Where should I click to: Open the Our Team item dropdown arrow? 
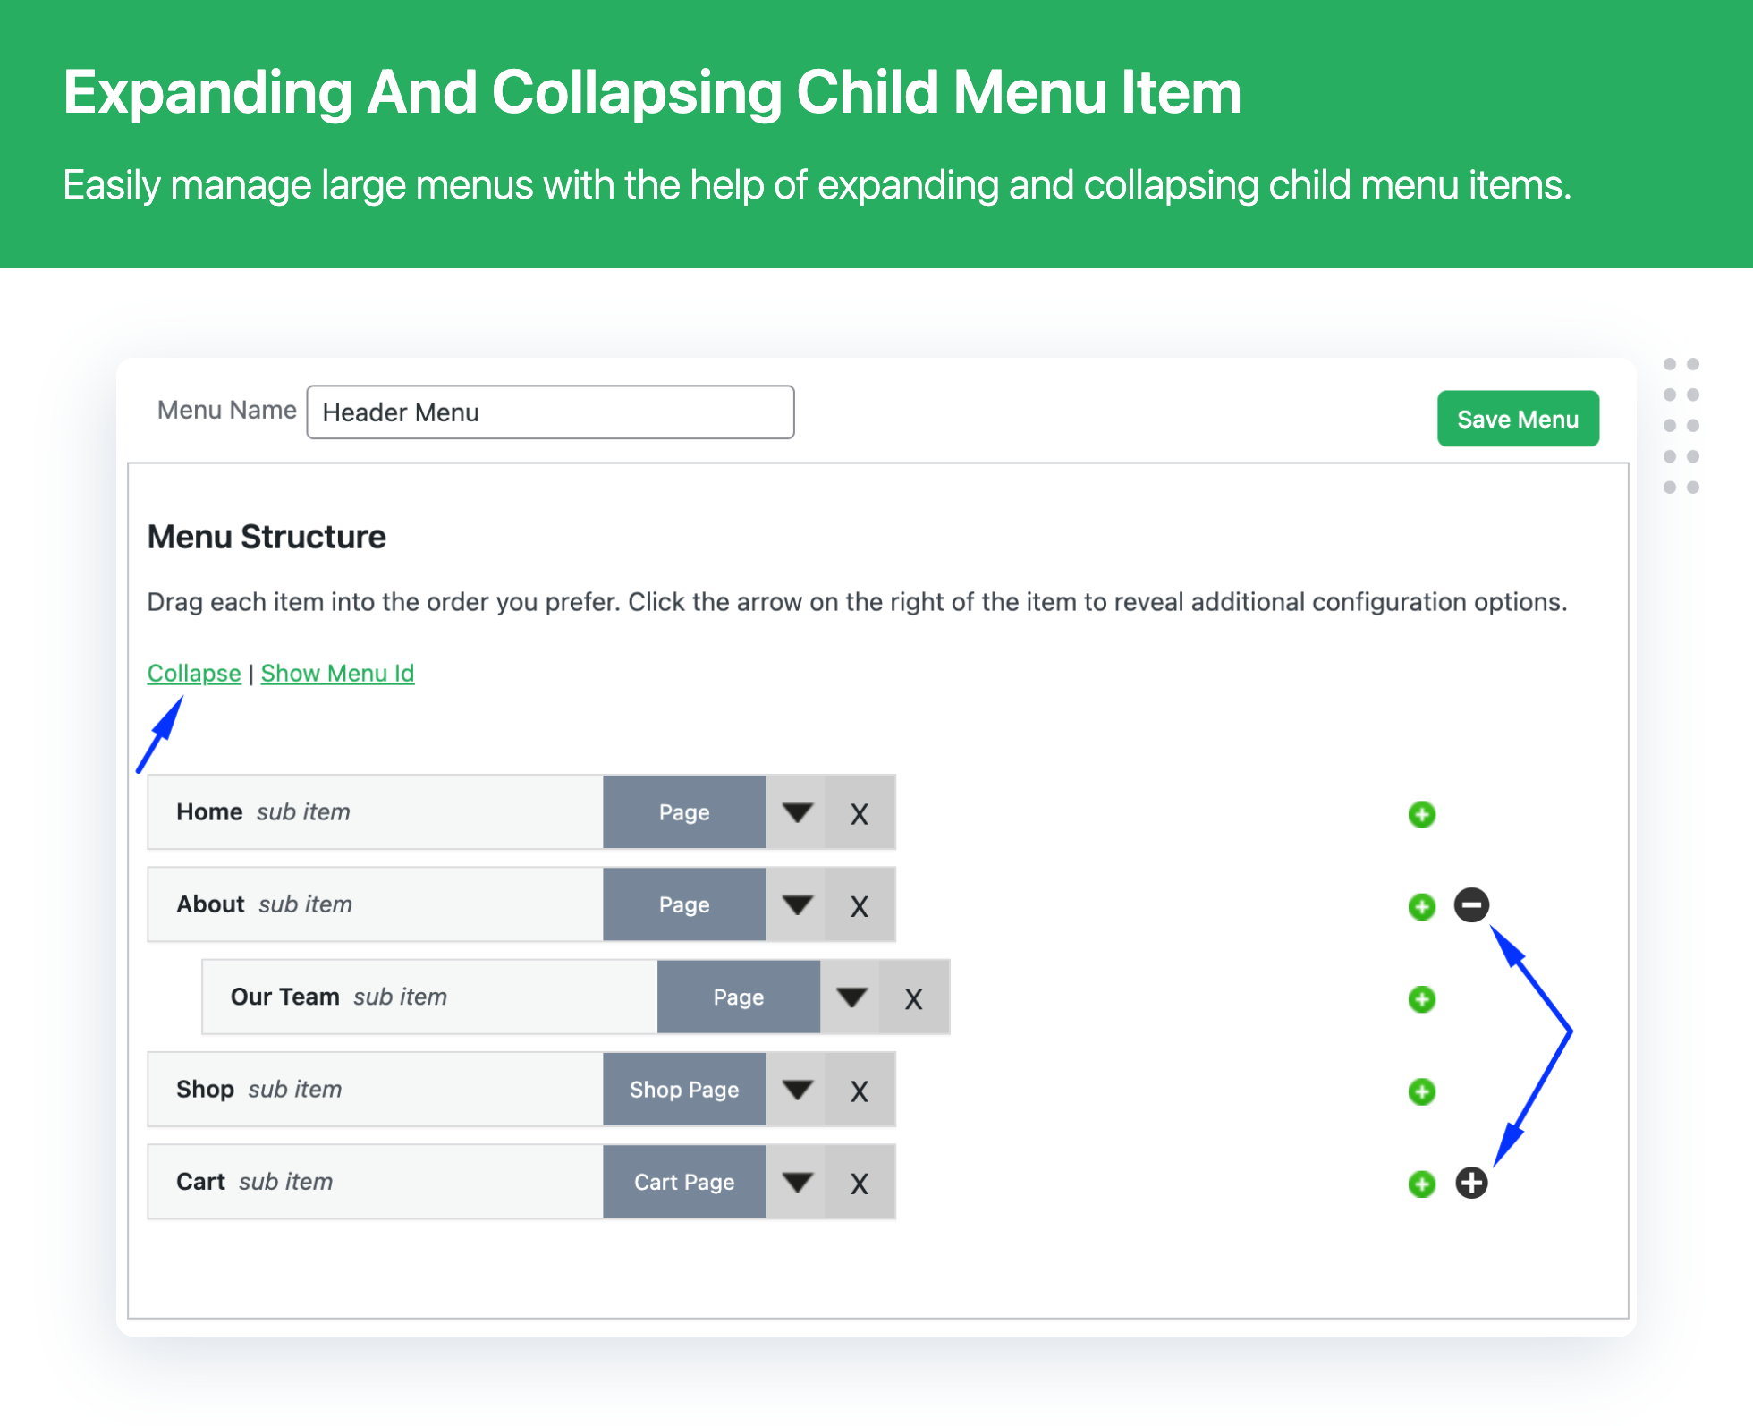pos(851,997)
